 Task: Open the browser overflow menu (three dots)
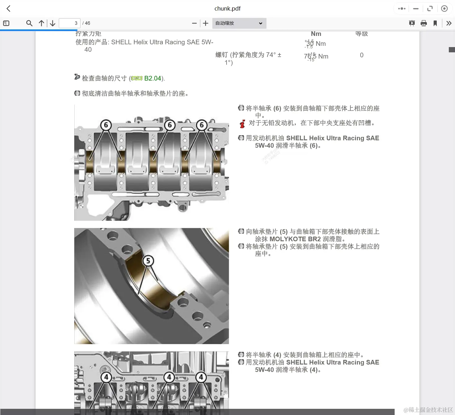(x=401, y=8)
